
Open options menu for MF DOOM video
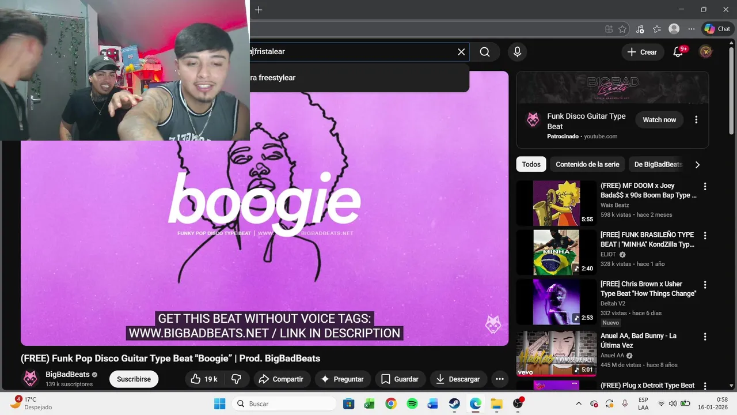click(x=705, y=186)
